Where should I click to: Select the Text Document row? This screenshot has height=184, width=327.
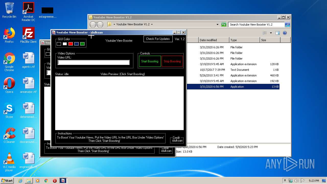[233, 70]
